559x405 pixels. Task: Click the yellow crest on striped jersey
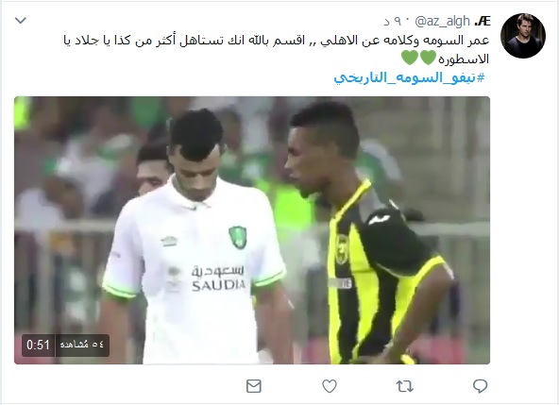pos(342,249)
